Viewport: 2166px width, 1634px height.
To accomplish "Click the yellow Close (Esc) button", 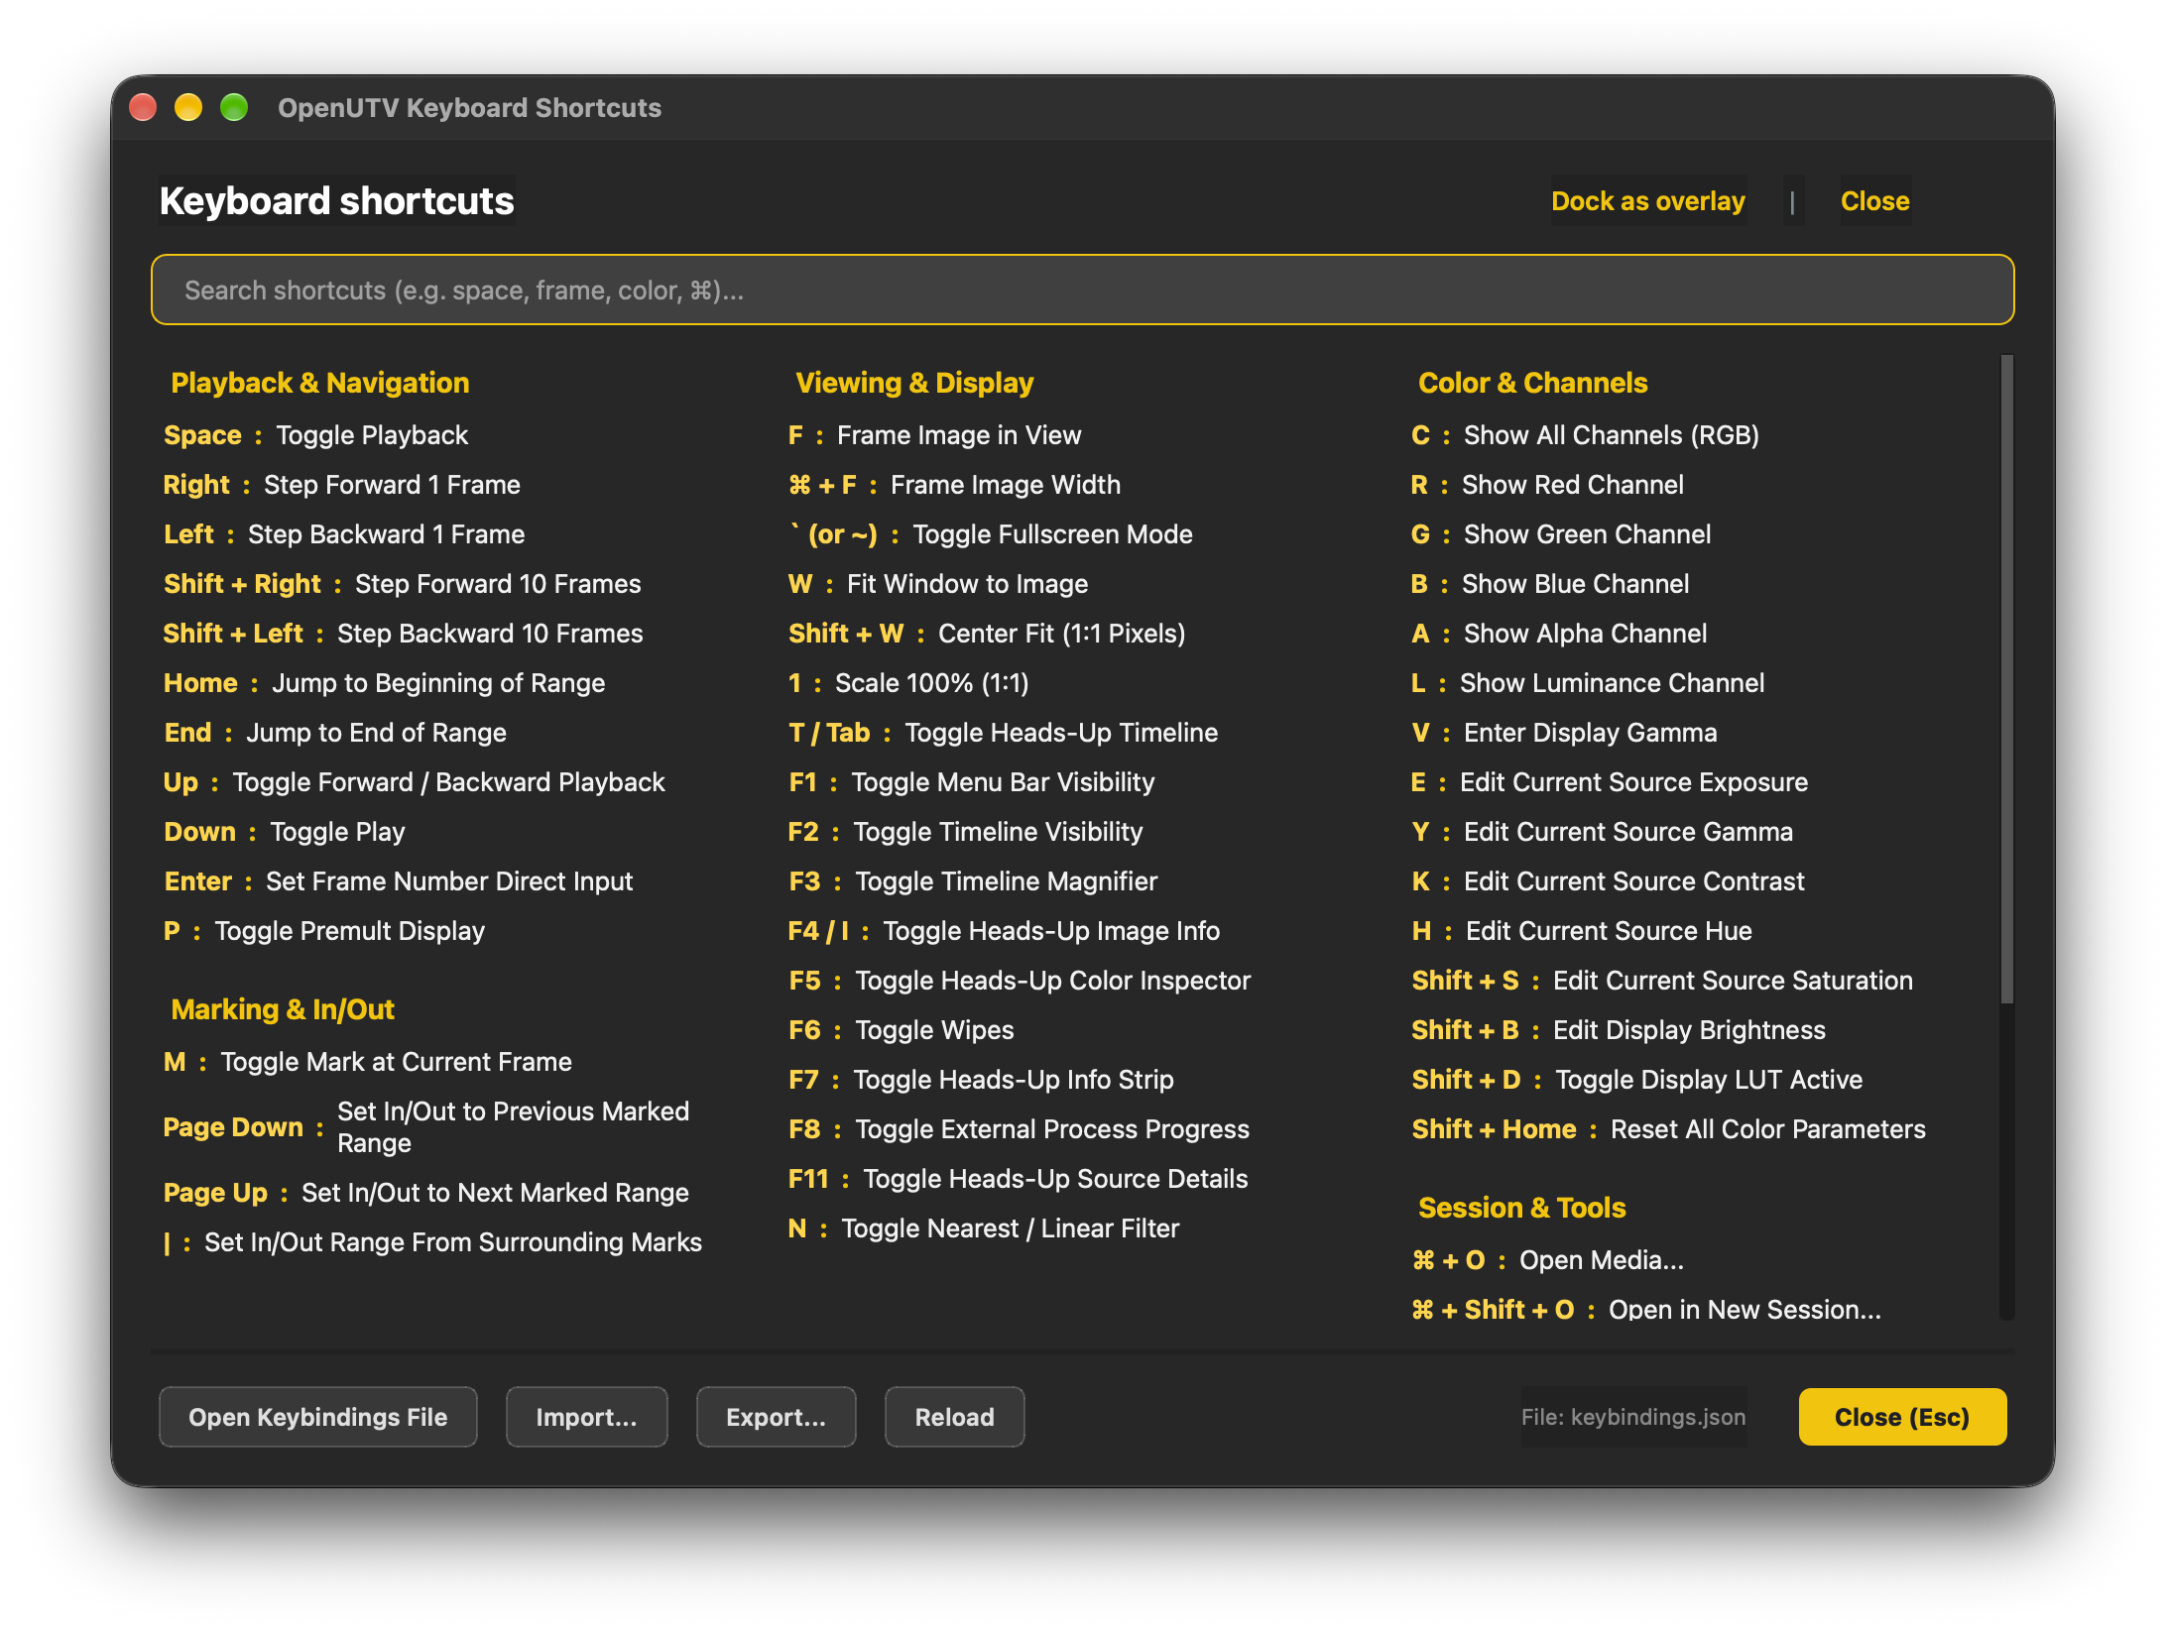I will point(1902,1417).
